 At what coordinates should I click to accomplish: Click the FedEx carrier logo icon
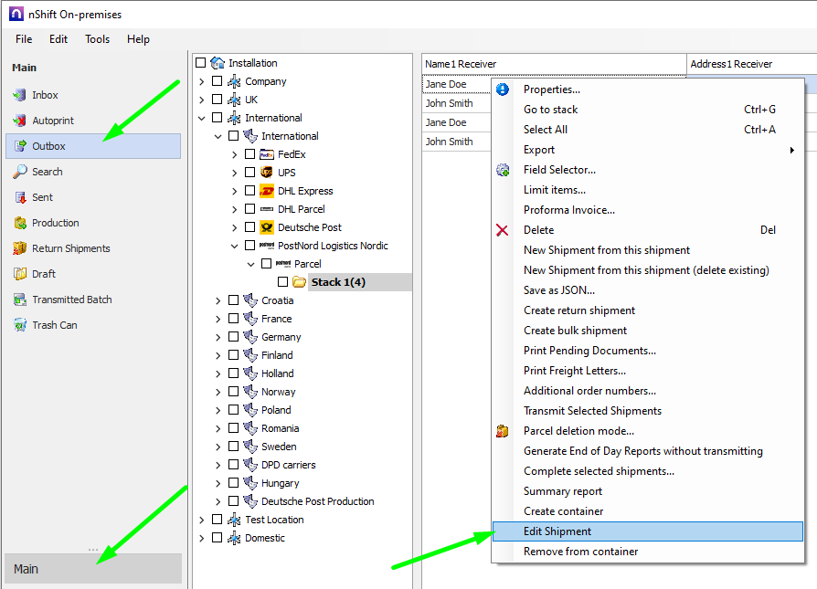click(266, 154)
